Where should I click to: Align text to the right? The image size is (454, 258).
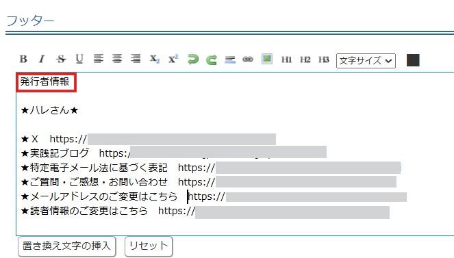point(136,59)
